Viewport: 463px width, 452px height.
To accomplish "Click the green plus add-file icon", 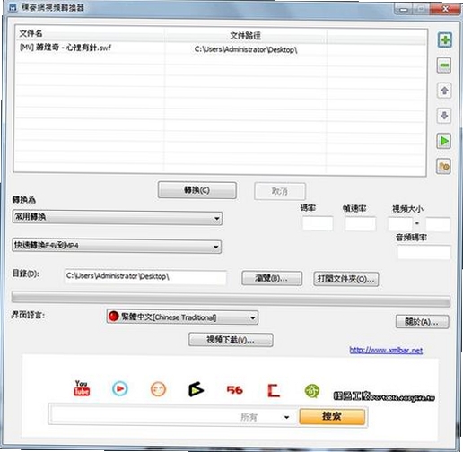I will [x=445, y=39].
